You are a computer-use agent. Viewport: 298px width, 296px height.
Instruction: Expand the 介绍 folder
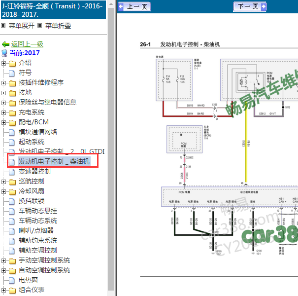[3, 63]
